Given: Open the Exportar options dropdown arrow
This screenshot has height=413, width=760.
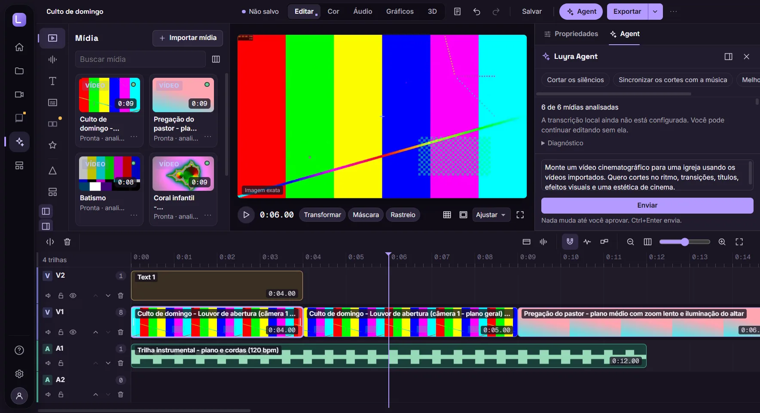Looking at the screenshot, I should pos(655,12).
